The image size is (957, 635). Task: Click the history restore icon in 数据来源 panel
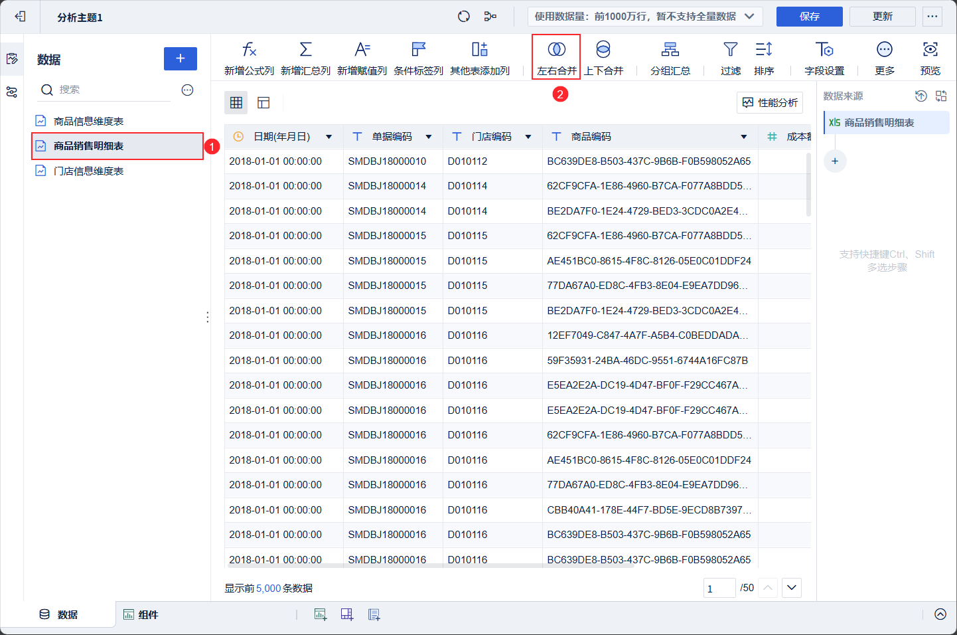coord(920,96)
